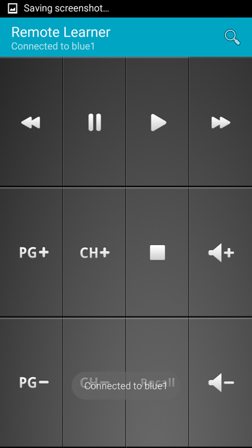
Task: Tap the screenshot image icon in status bar
Action: [13, 9]
